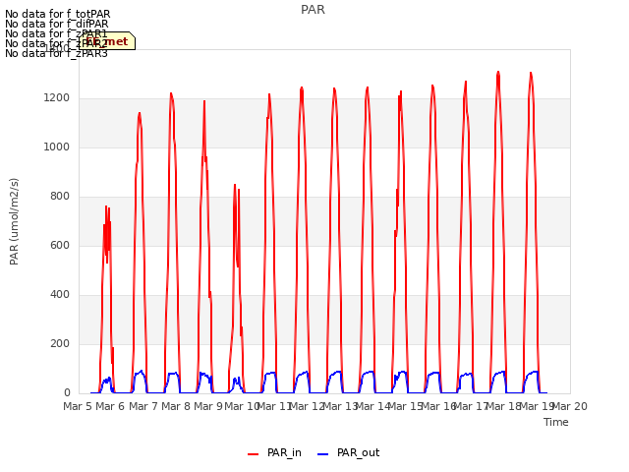
Task: Click the y-axis tick 1000
Action: (57, 147)
